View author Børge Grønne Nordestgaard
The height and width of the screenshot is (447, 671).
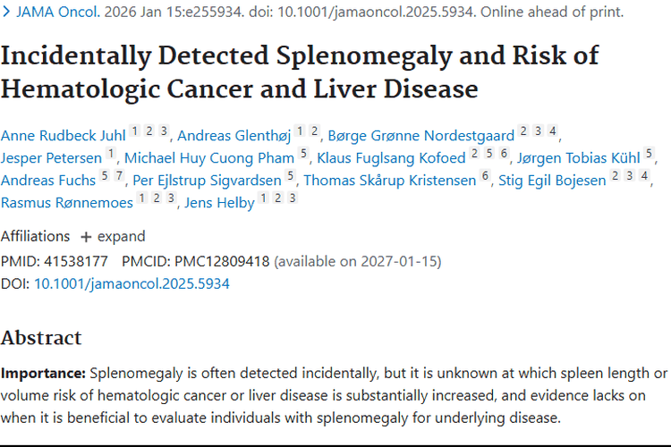pyautogui.click(x=420, y=136)
